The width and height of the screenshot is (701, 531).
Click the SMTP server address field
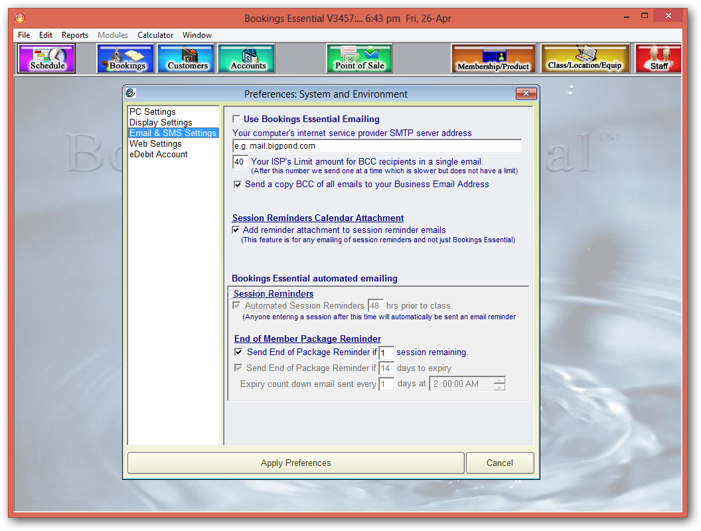[x=377, y=146]
